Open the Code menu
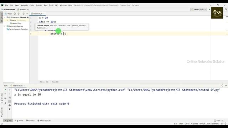This screenshot has height=128, width=228. click(x=32, y=5)
